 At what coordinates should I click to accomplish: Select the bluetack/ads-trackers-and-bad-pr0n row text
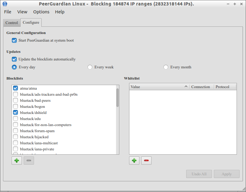pyautogui.click(x=49, y=94)
